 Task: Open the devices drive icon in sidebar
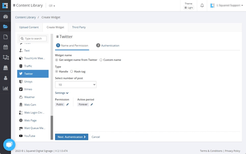point(5,68)
